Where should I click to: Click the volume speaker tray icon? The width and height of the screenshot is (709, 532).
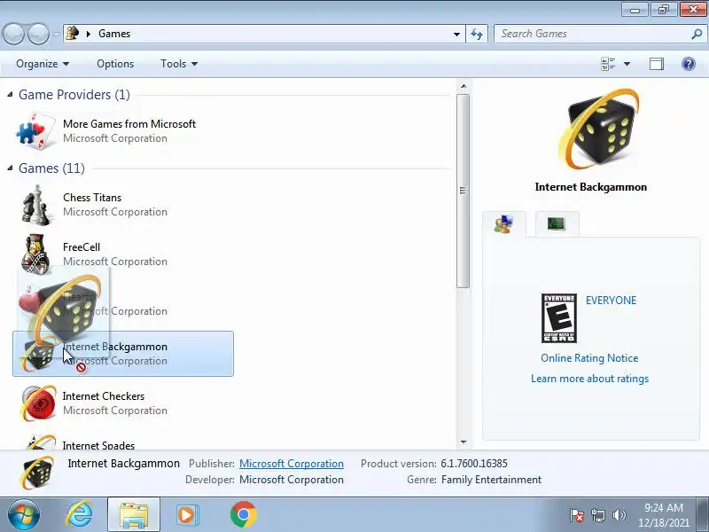(x=619, y=515)
